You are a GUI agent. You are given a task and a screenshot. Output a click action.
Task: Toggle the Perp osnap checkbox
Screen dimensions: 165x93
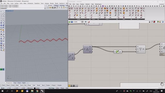27,85
